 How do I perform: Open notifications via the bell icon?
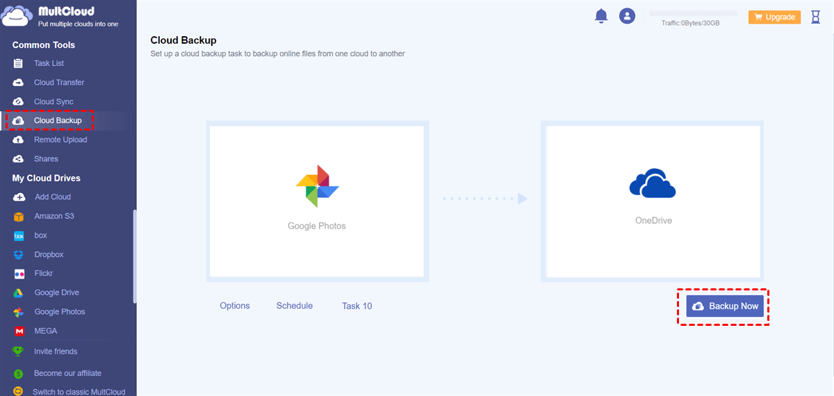tap(601, 16)
